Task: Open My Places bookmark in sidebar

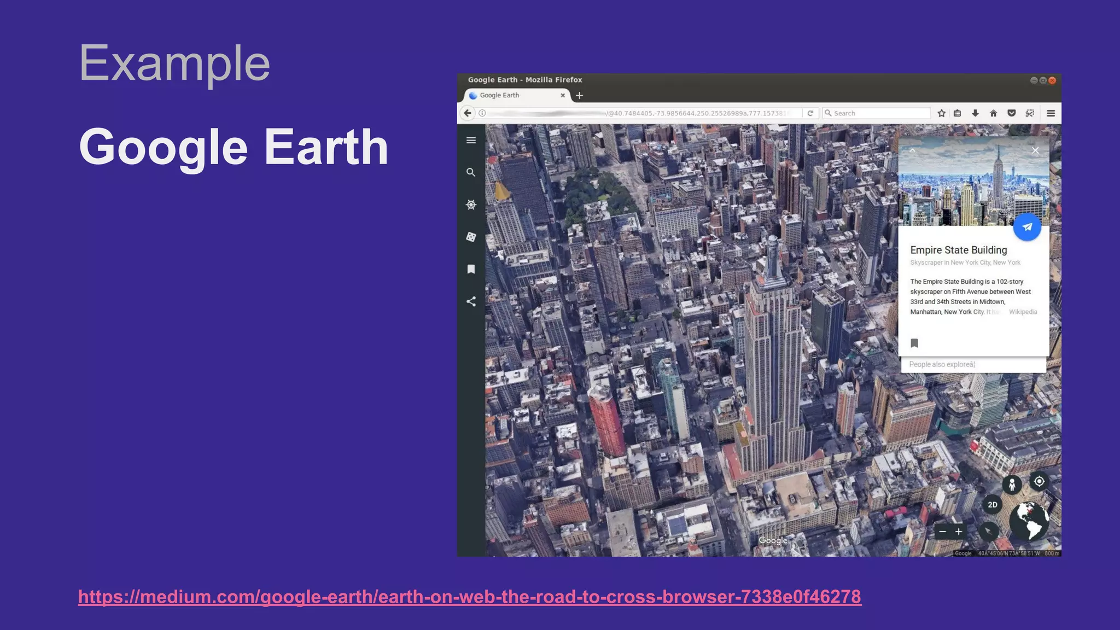Action: [471, 269]
